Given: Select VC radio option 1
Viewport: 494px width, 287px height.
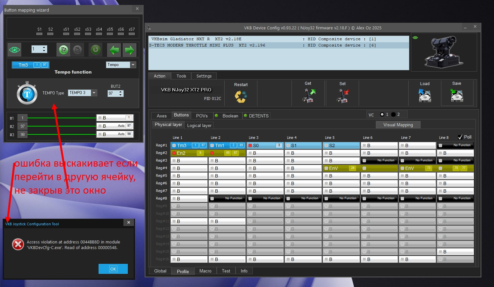Looking at the screenshot, I should pos(382,114).
